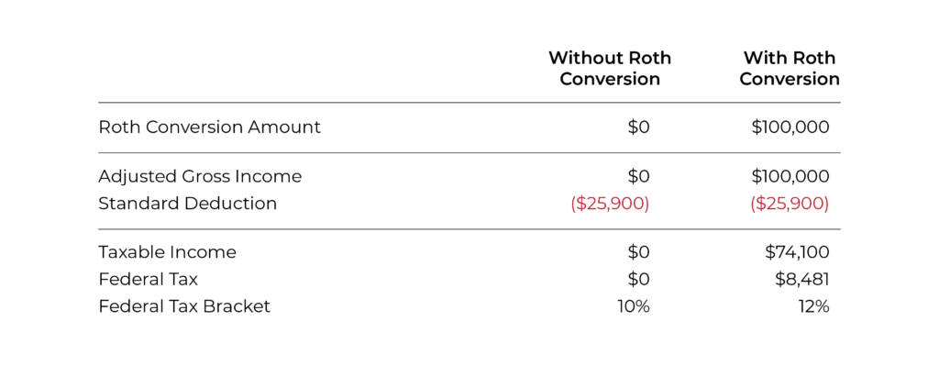
Task: Select the 'Federal Tax' row label
Action: tap(148, 279)
